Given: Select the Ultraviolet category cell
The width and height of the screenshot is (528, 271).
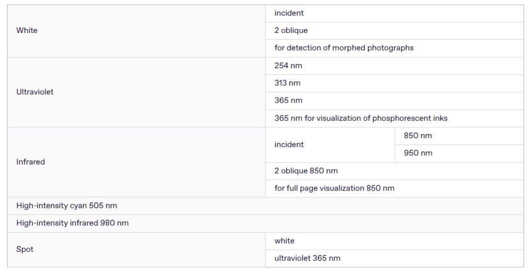Looking at the screenshot, I should [x=35, y=92].
